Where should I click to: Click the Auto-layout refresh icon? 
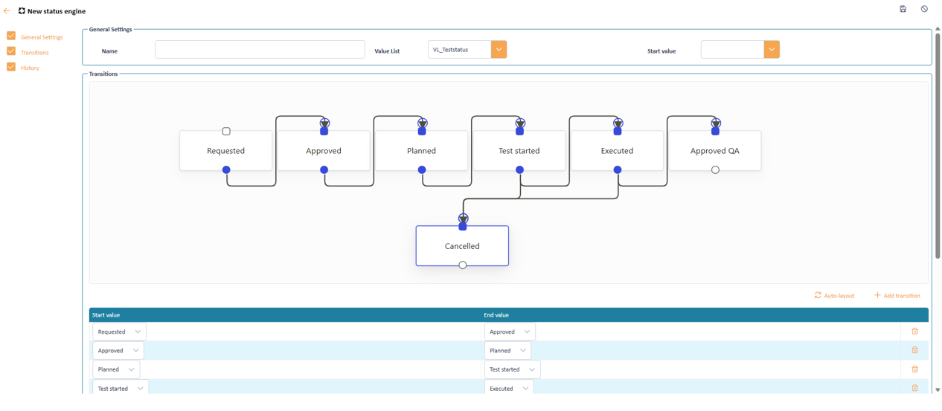[818, 295]
